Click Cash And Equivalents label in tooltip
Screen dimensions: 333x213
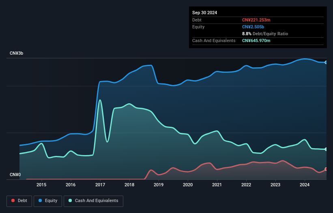pyautogui.click(x=214, y=40)
